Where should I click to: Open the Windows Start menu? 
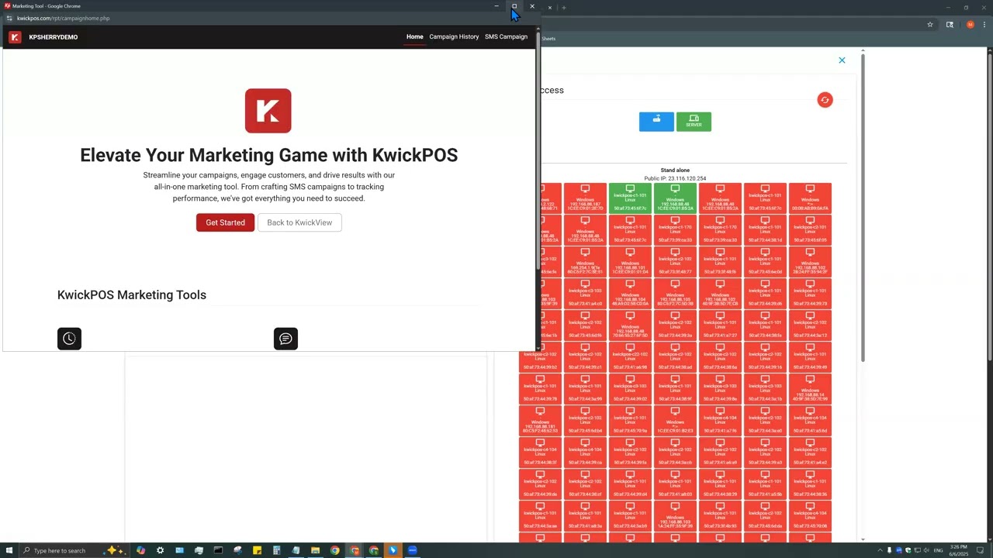click(9, 550)
